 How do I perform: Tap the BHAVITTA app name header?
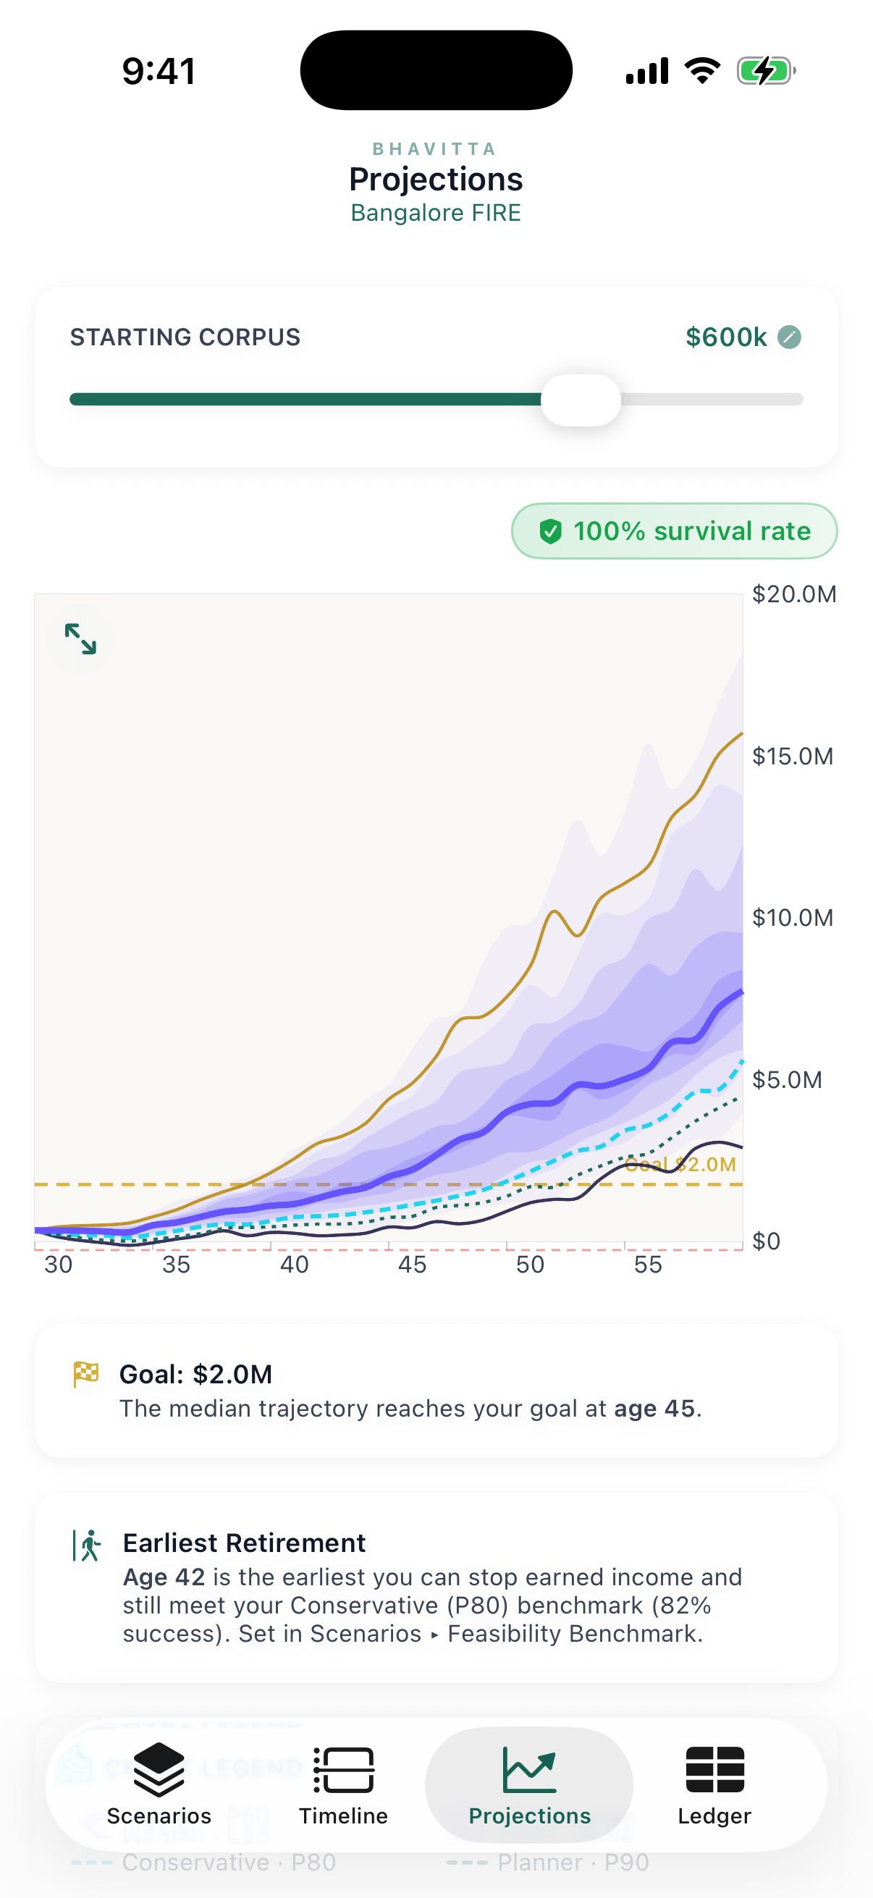[x=434, y=149]
